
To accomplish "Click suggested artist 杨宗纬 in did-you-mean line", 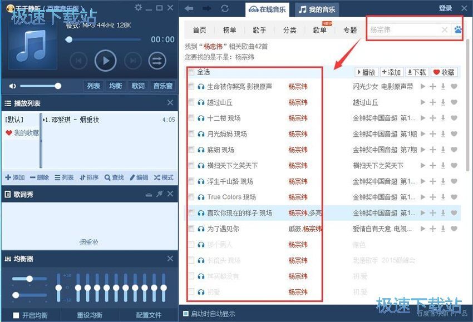I will pos(245,57).
